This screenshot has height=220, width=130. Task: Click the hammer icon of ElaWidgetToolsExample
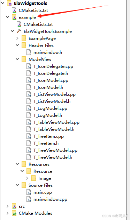[x=19, y=31]
